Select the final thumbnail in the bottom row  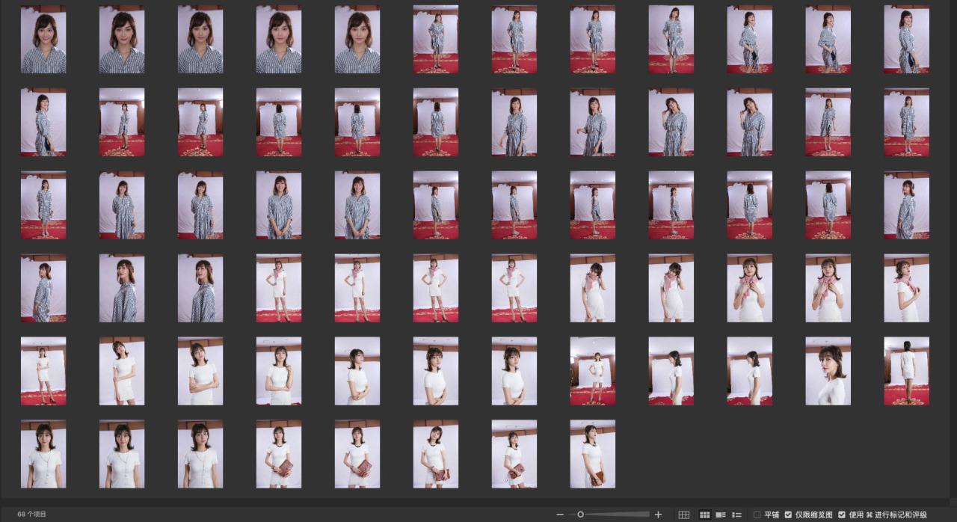coord(592,454)
